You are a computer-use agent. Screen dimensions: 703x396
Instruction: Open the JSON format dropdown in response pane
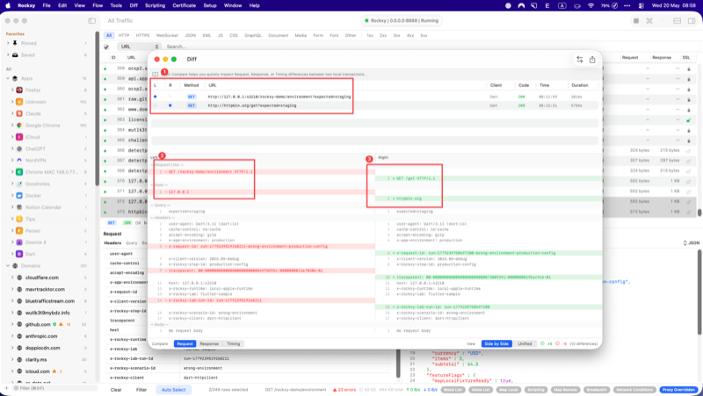click(x=691, y=243)
